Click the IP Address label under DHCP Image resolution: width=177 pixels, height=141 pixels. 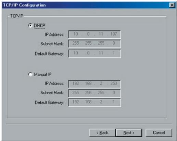(54, 35)
